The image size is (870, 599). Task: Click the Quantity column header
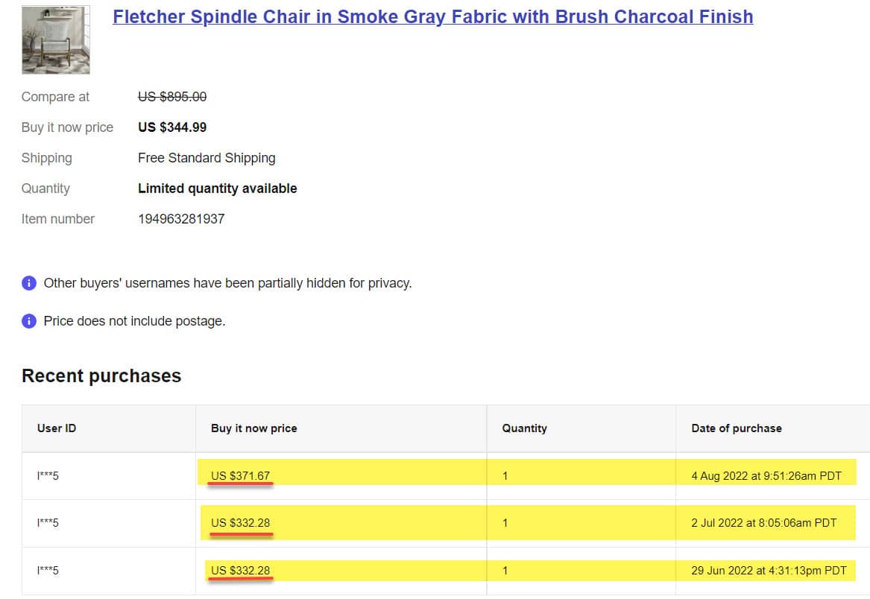[524, 428]
